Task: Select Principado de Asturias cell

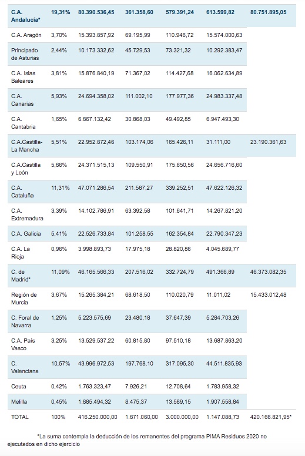Action: (25, 54)
